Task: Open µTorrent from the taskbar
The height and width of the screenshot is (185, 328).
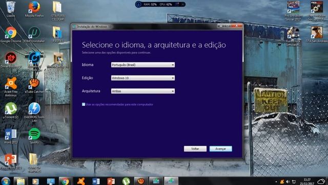Action: 126,181
